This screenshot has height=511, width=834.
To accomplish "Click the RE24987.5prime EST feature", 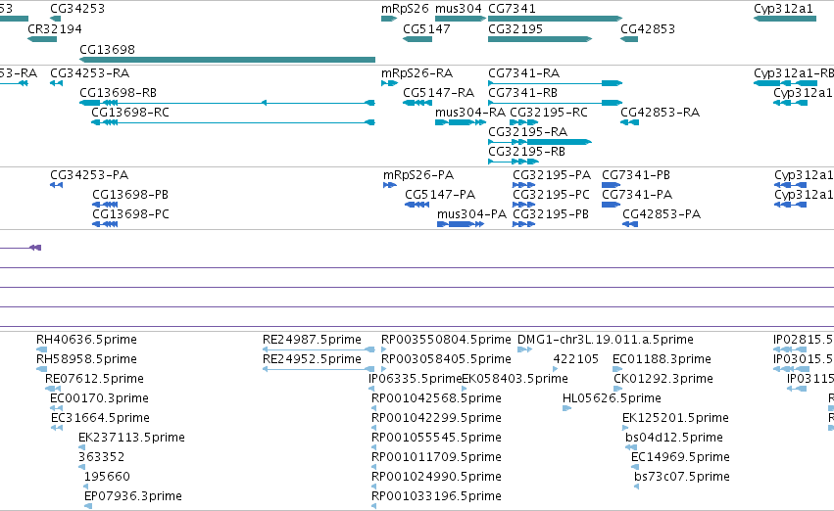I will [319, 349].
